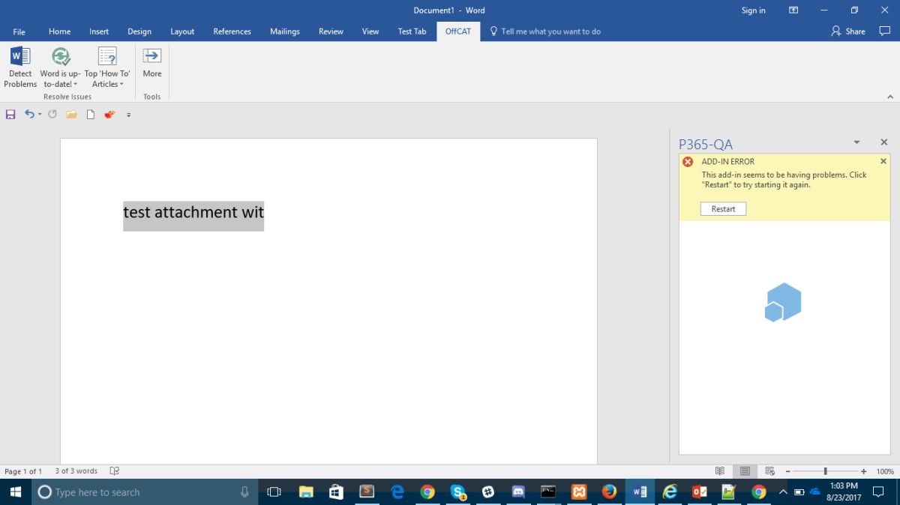Open the Comments speech bubble icon
This screenshot has height=505, width=900.
pyautogui.click(x=885, y=31)
